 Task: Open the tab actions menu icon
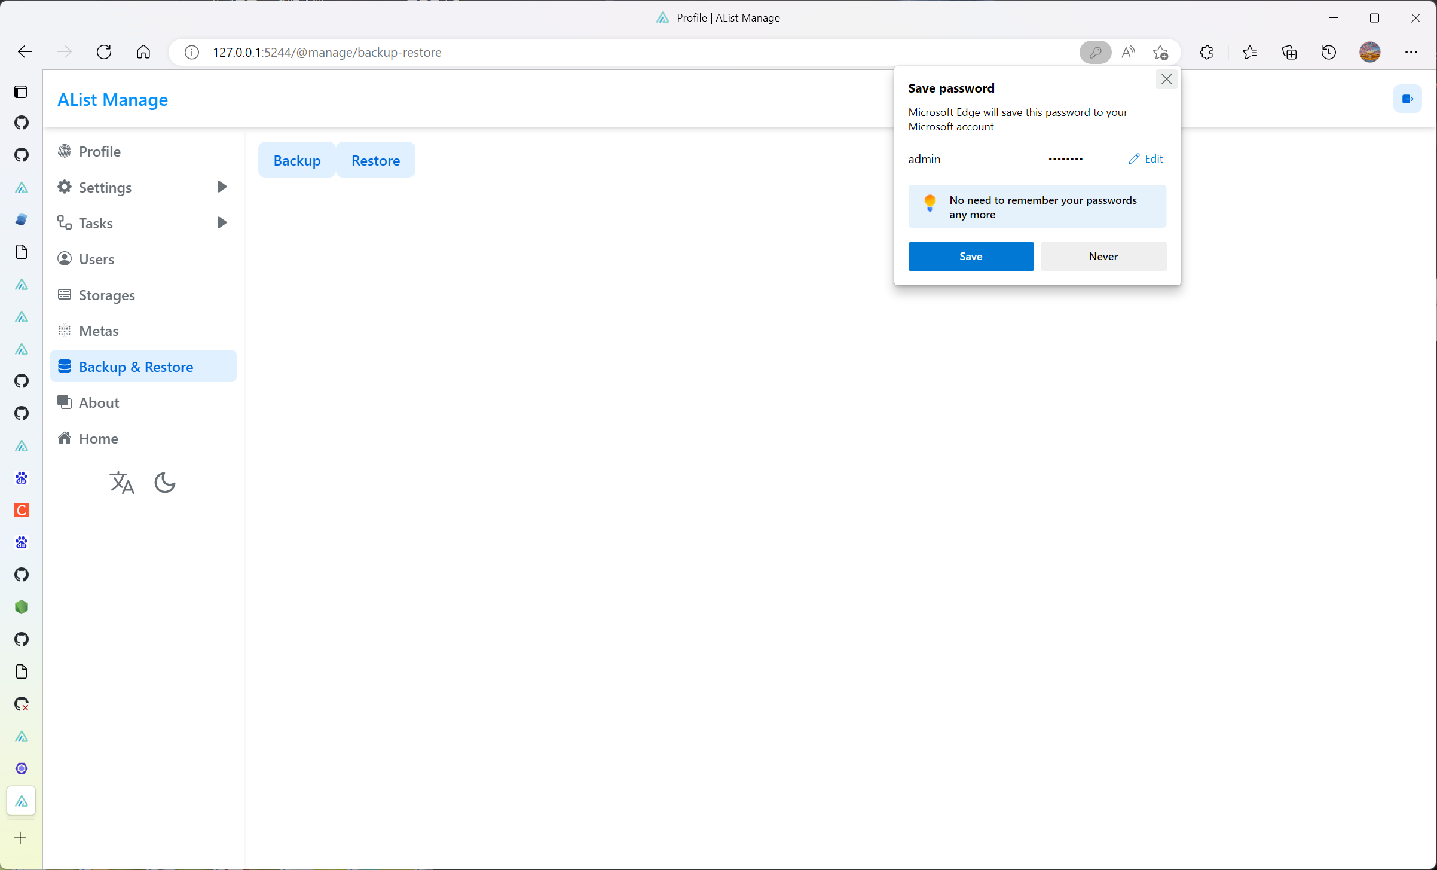click(x=21, y=91)
